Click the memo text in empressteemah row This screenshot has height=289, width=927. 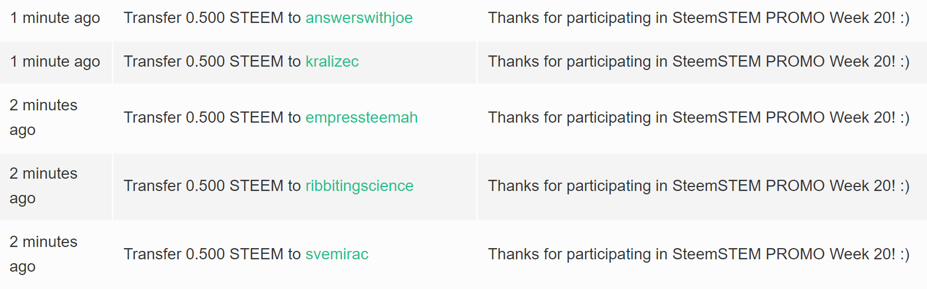698,118
